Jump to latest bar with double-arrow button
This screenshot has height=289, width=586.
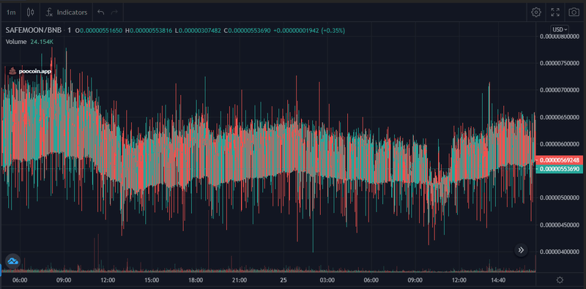[521, 249]
